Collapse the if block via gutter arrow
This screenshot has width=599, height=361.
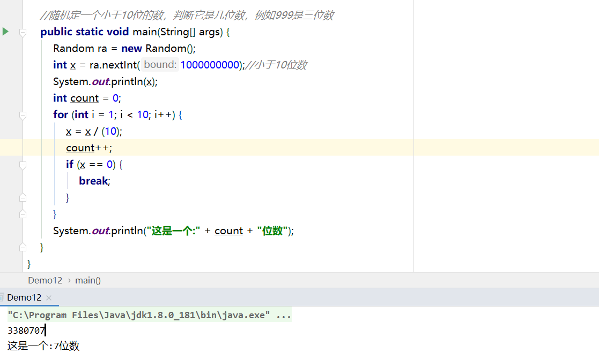coord(23,164)
